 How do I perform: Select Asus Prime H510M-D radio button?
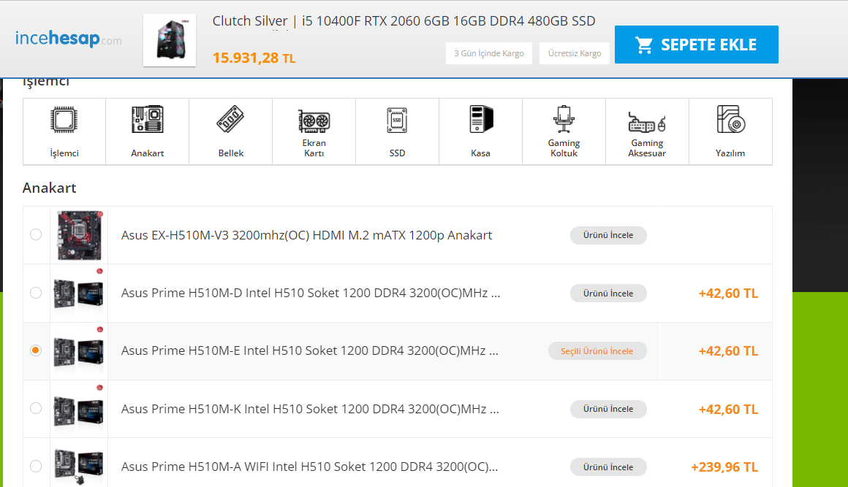coord(36,293)
